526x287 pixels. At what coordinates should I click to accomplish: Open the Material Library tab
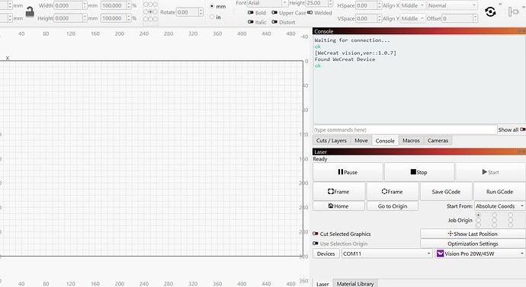355,283
